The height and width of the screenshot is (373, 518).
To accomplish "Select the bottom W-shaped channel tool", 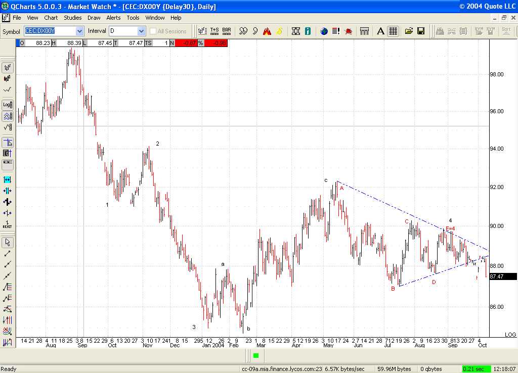I will [7, 342].
